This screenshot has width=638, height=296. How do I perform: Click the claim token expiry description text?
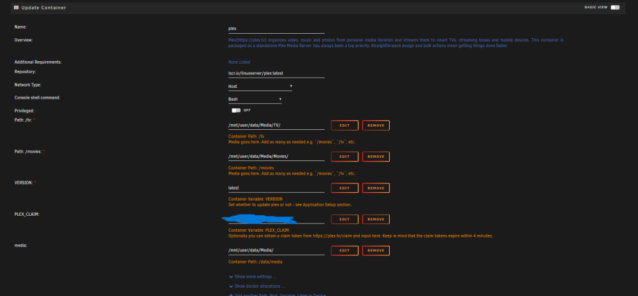[360, 236]
